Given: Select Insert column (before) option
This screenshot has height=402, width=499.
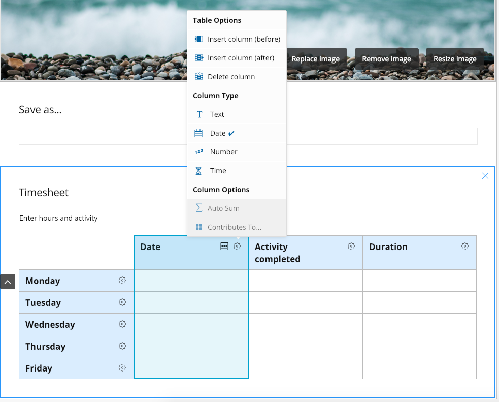Looking at the screenshot, I should [243, 39].
